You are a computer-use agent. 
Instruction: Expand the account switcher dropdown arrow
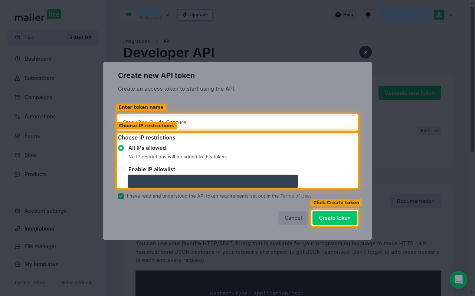tap(167, 15)
